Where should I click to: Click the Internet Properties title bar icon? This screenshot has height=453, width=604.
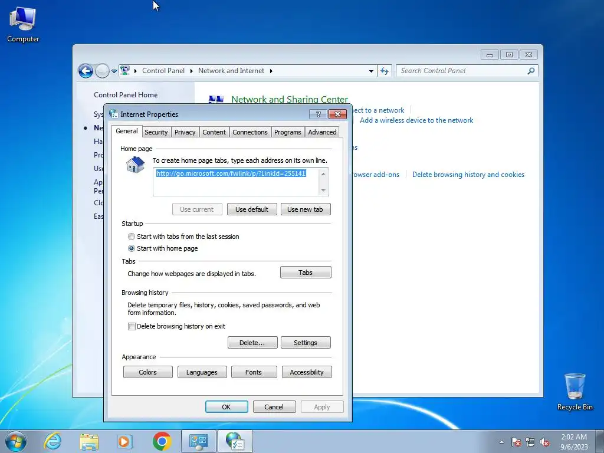113,114
